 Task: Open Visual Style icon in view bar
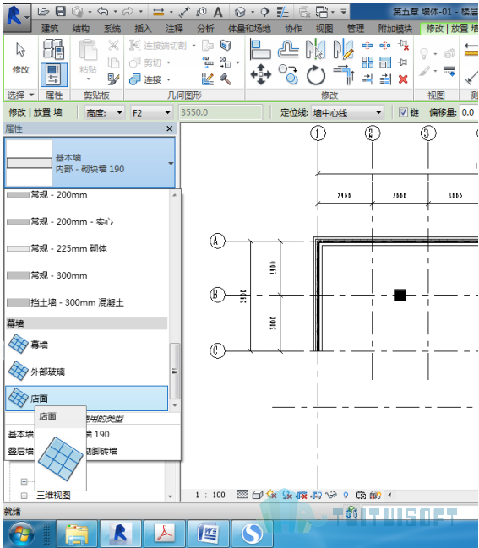coord(258,495)
